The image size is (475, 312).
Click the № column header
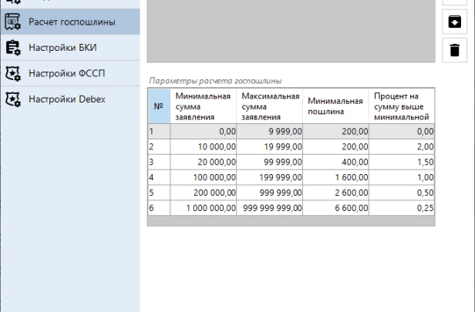pos(159,106)
